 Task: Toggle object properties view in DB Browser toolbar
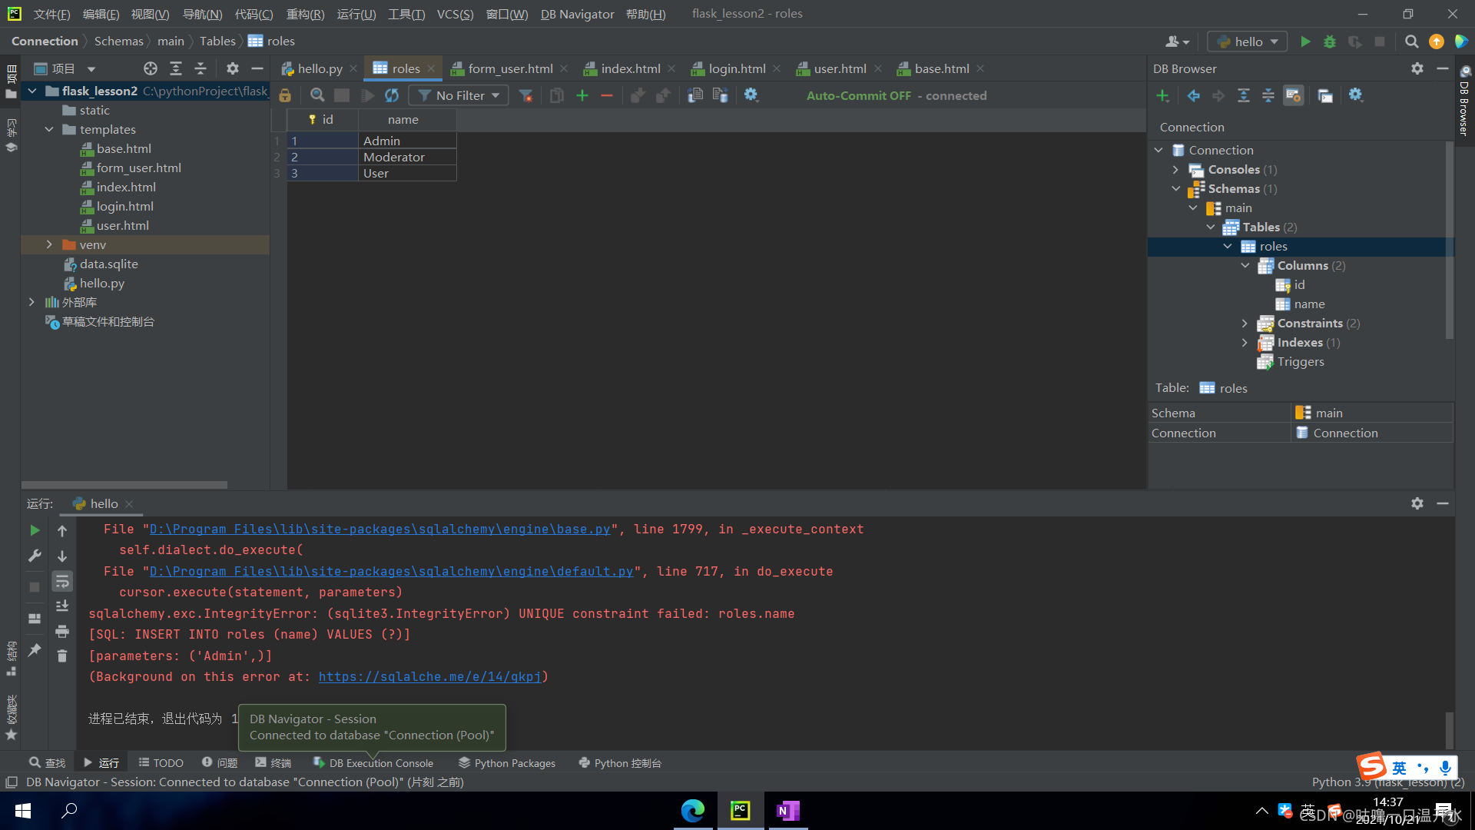click(x=1294, y=95)
